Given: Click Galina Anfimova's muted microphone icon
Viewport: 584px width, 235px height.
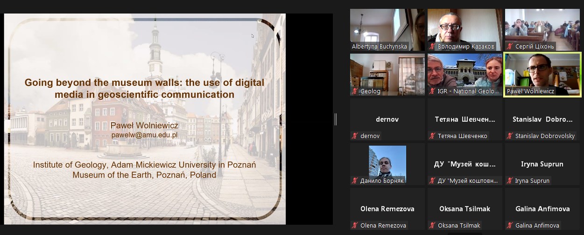Looking at the screenshot, I should (510, 226).
